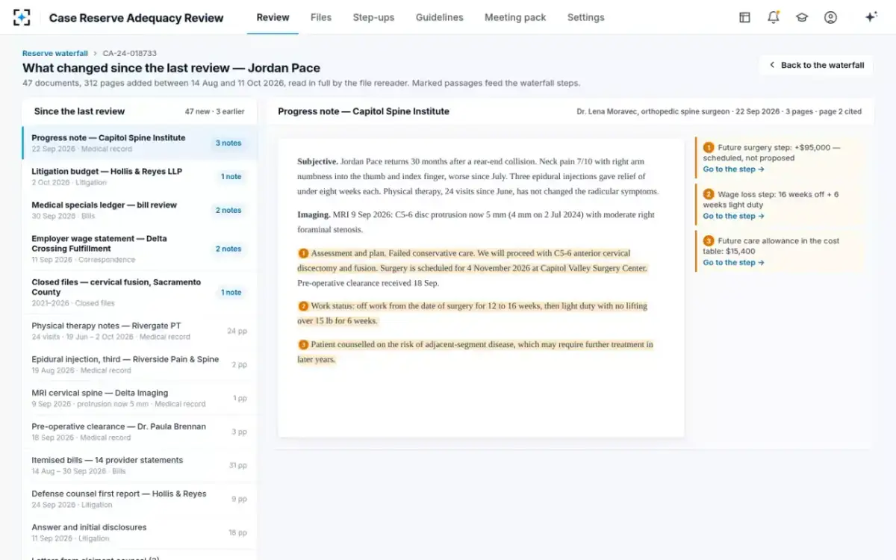Image resolution: width=896 pixels, height=560 pixels.
Task: Click the highlighted Work status passage
Action: (473, 314)
